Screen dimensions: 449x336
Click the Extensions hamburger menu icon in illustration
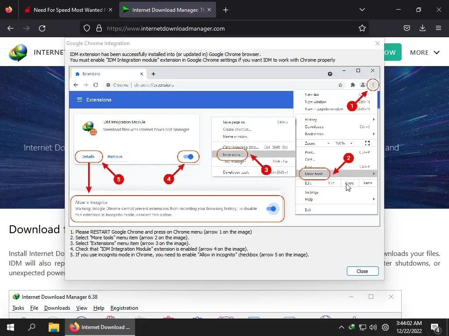80,100
